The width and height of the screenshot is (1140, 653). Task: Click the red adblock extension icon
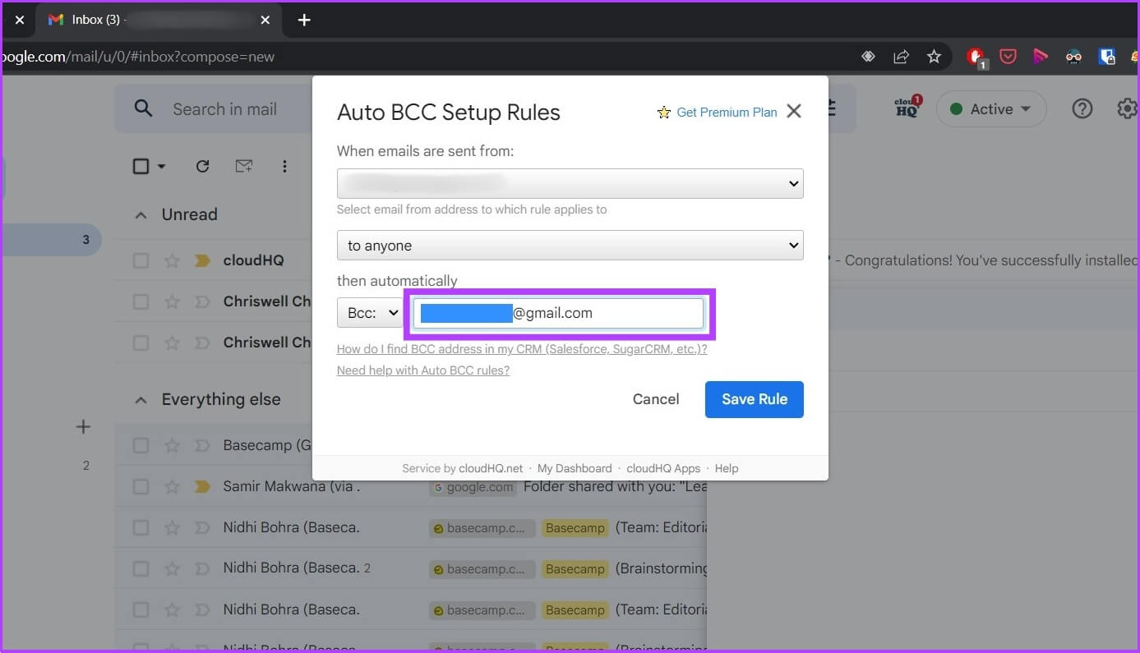tap(976, 57)
